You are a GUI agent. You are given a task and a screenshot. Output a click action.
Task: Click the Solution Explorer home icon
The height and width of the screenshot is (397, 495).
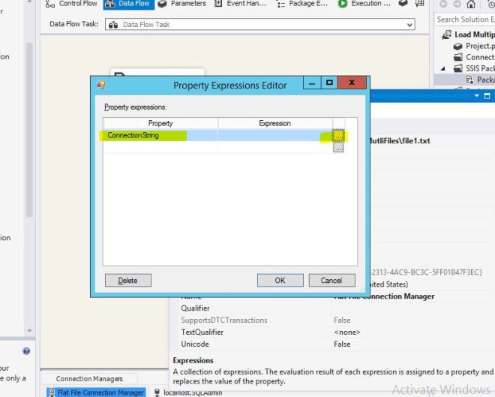pyautogui.click(x=472, y=4)
